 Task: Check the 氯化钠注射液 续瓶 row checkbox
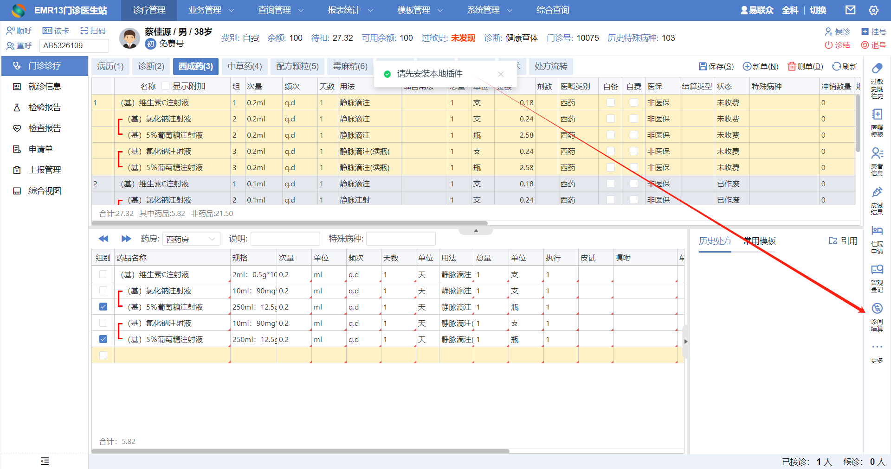[103, 323]
